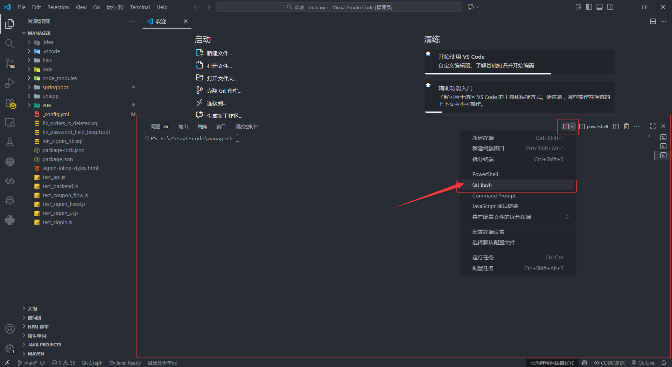Open the Terminal menu in menu bar

coord(140,7)
